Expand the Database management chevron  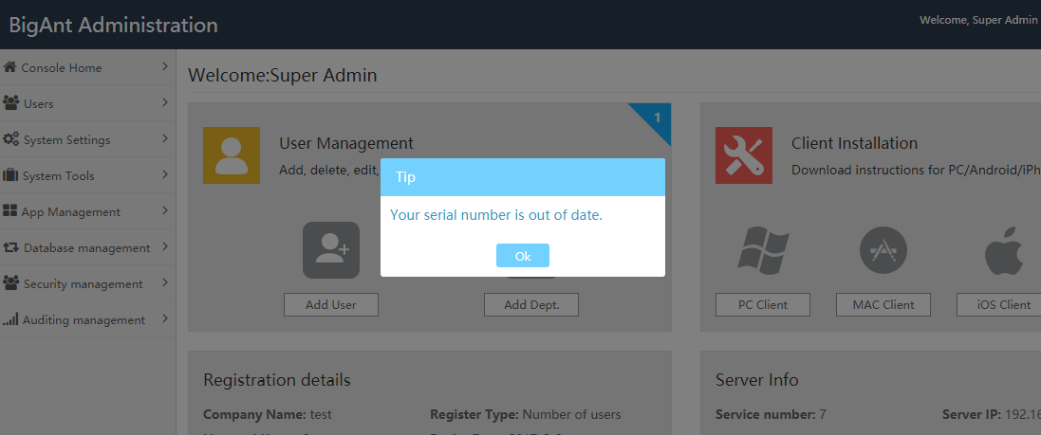point(165,246)
